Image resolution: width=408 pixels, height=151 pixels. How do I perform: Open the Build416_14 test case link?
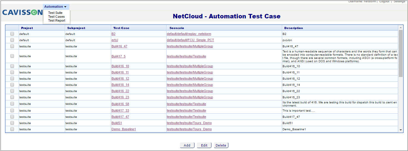point(120,85)
